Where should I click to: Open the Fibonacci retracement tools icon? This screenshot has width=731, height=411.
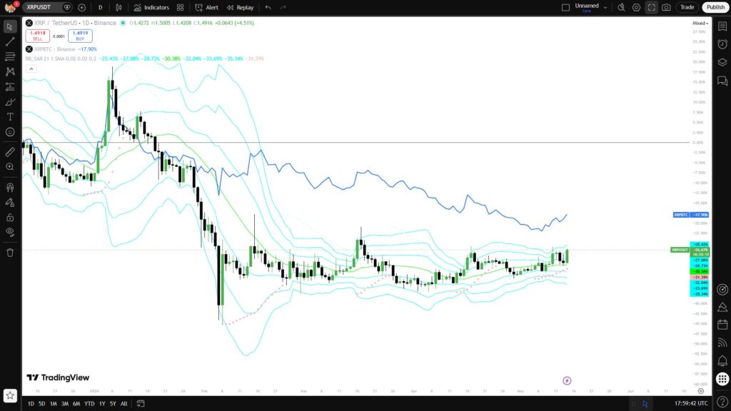pyautogui.click(x=10, y=57)
